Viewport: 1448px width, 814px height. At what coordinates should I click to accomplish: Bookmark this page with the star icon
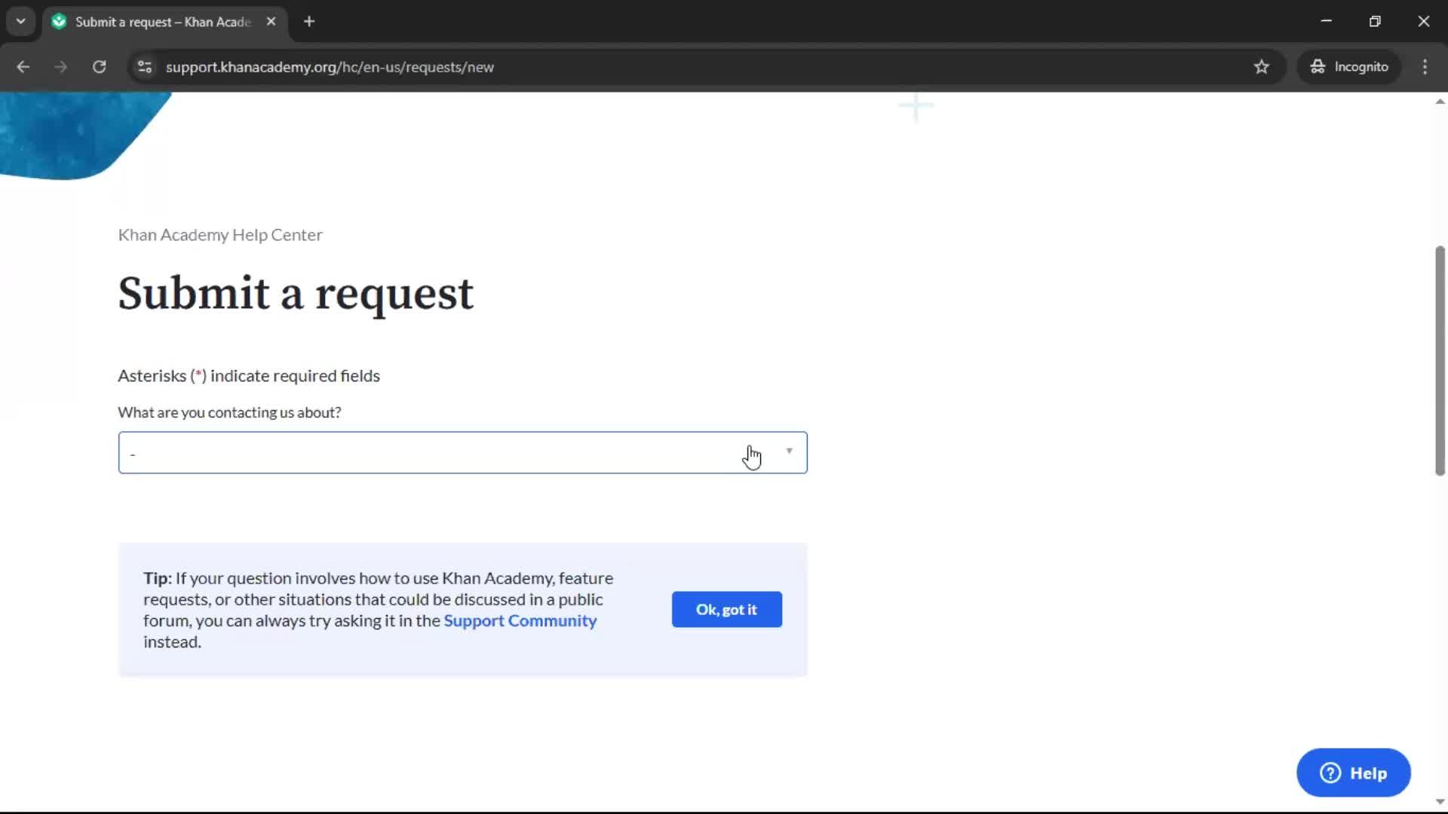(x=1262, y=67)
